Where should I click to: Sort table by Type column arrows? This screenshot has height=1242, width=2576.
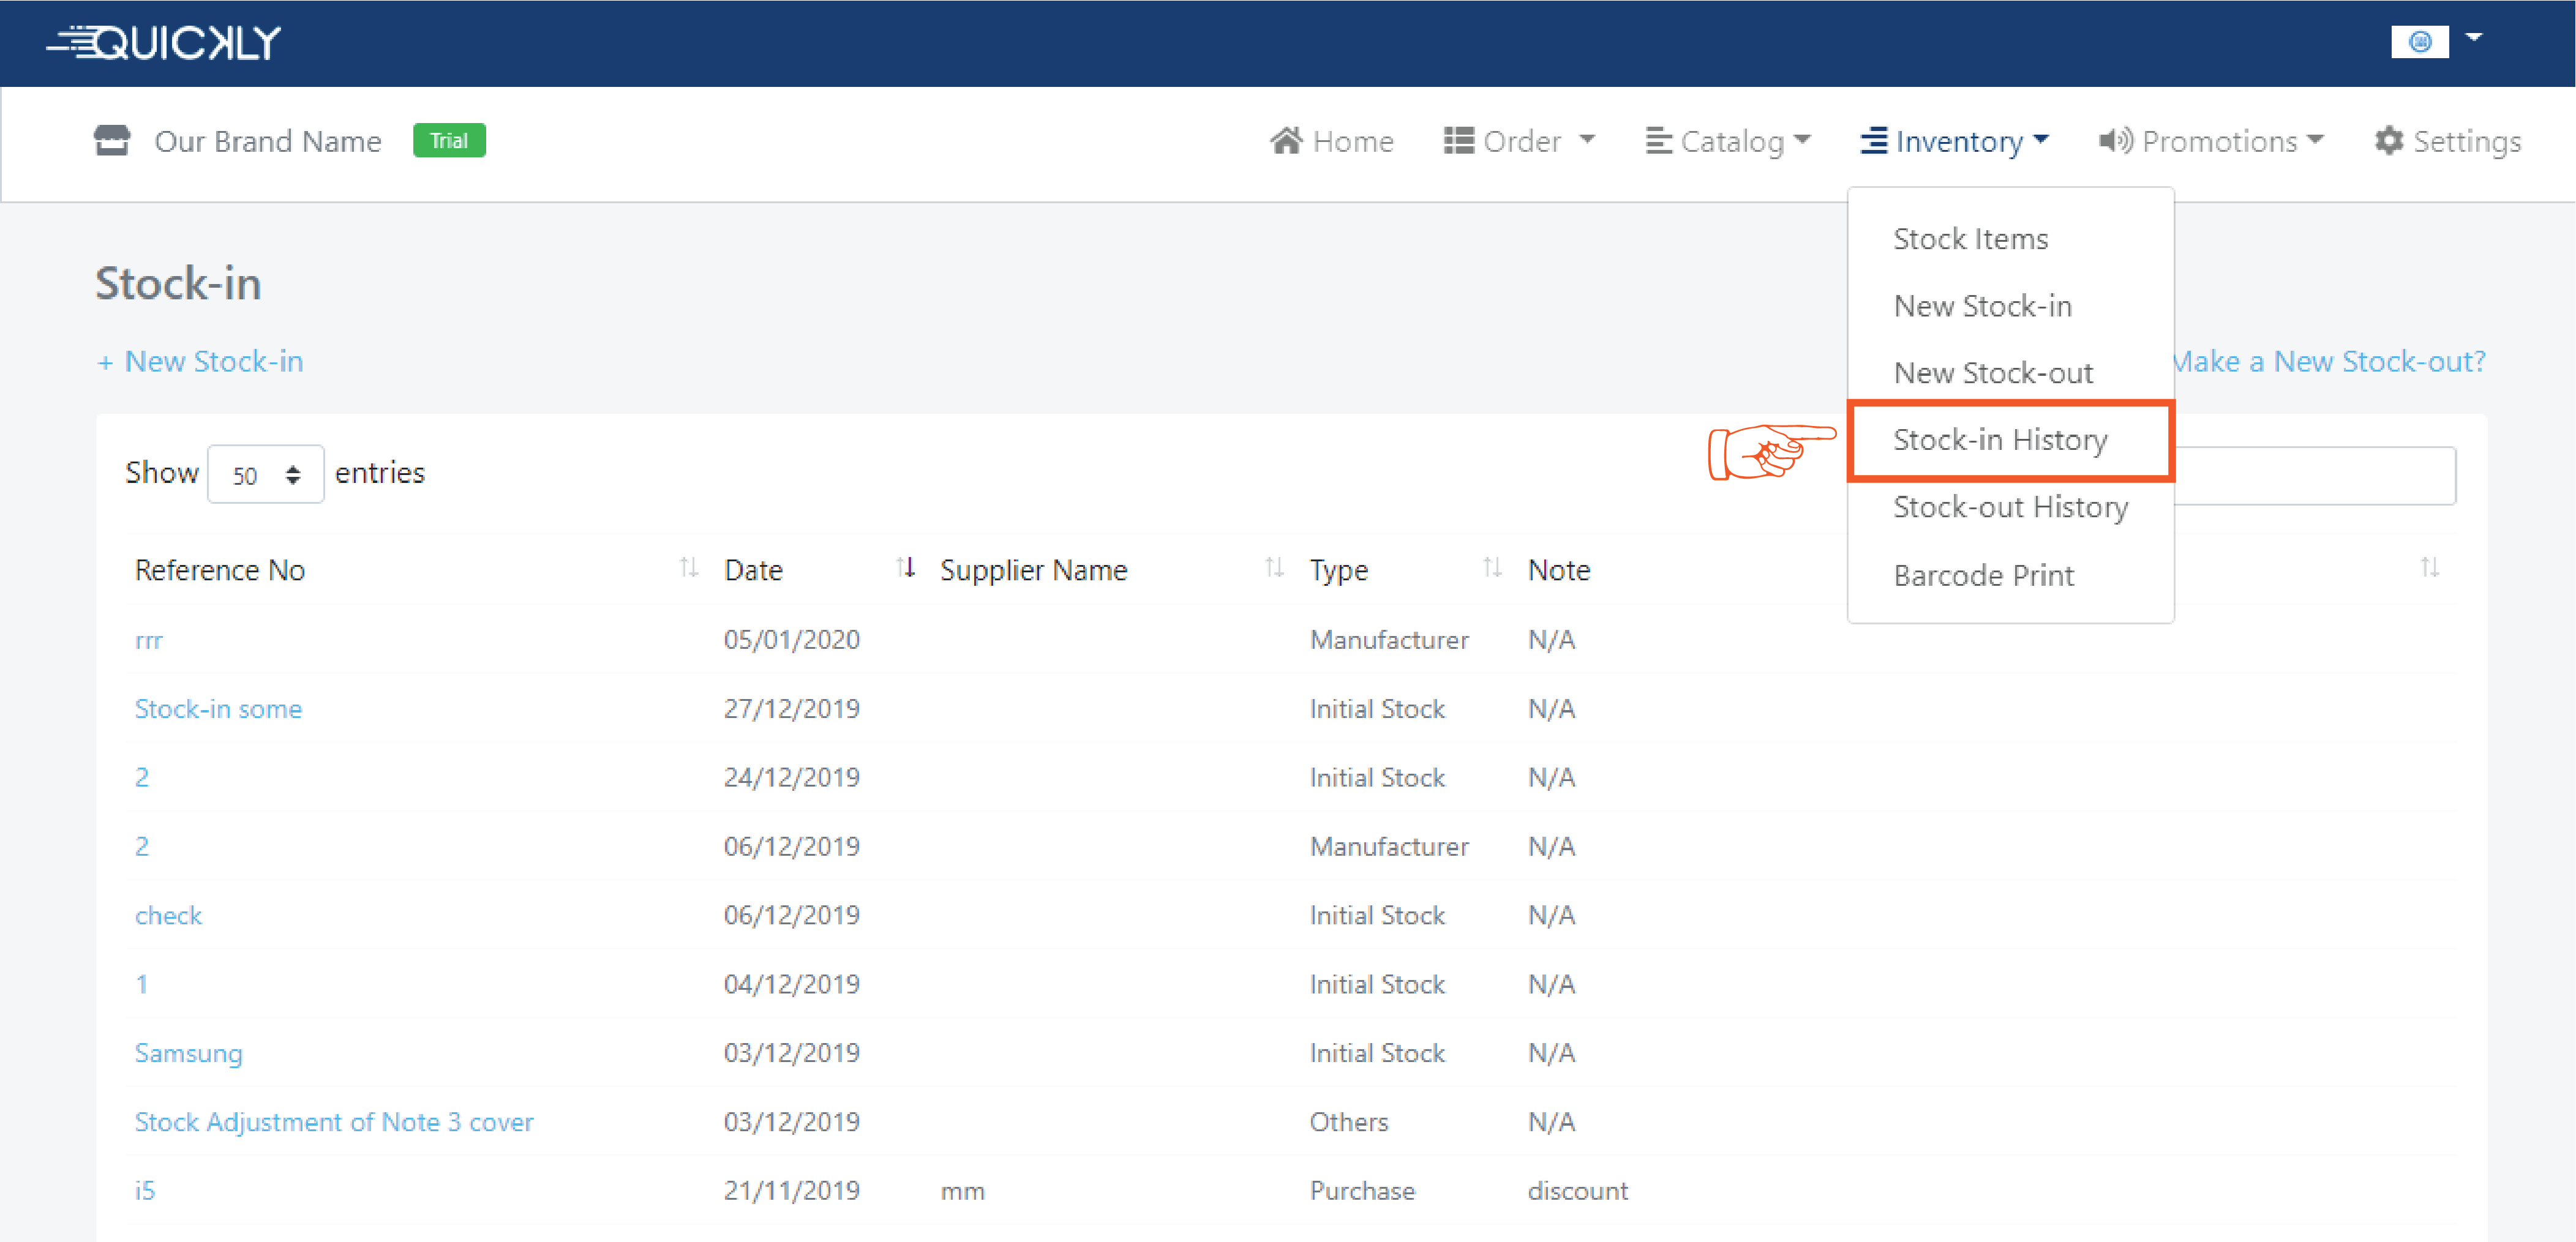click(1491, 568)
